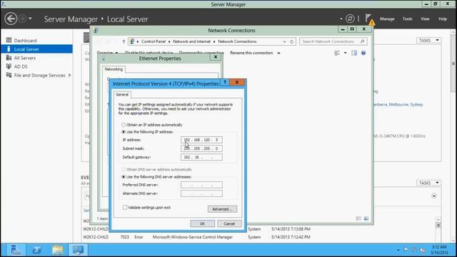Click the Preferred DNS server field
457x257 pixels.
tap(201, 185)
